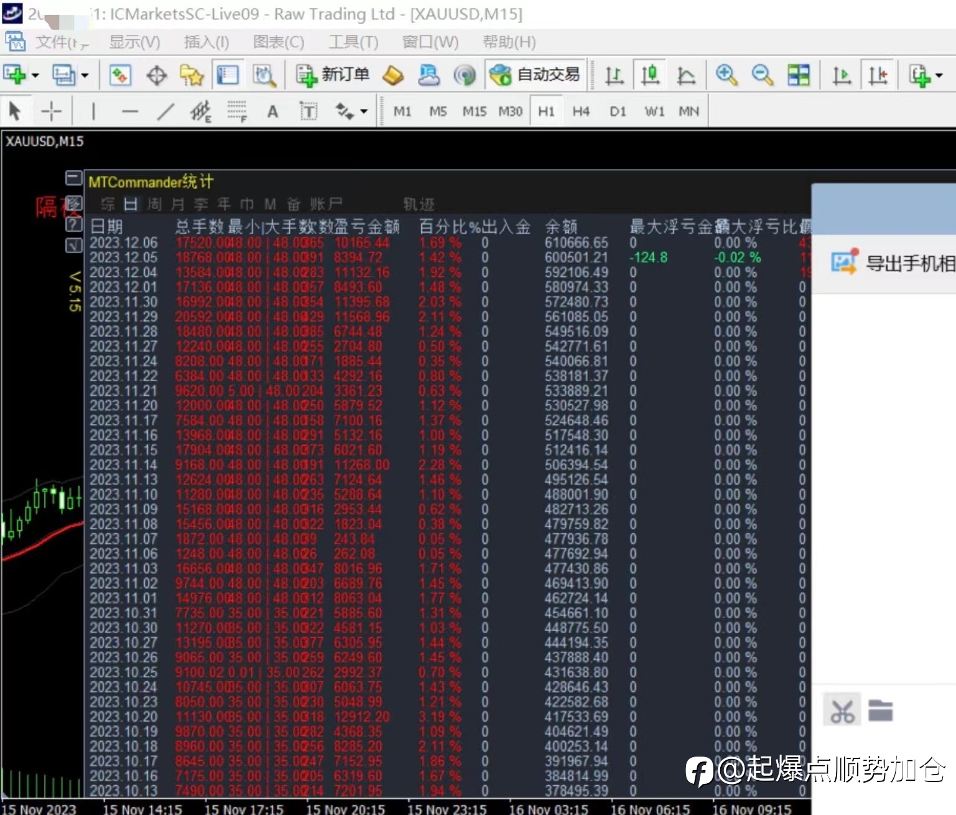Expand indicators dropdown arrow

pyautogui.click(x=939, y=76)
